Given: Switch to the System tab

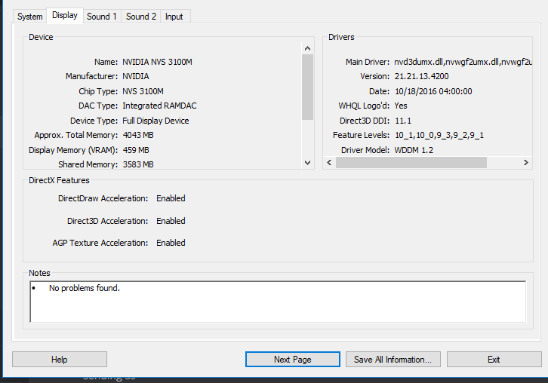Looking at the screenshot, I should click(x=30, y=17).
